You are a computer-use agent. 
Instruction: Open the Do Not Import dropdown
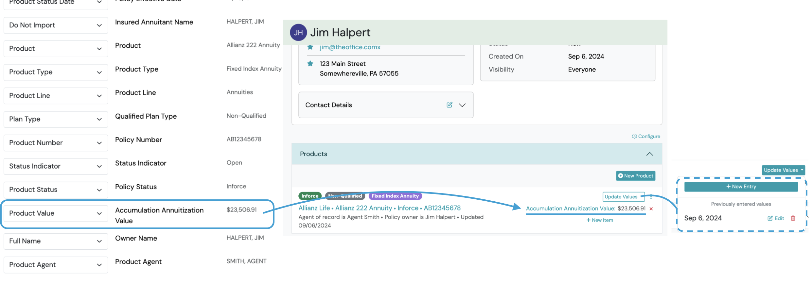tap(56, 25)
